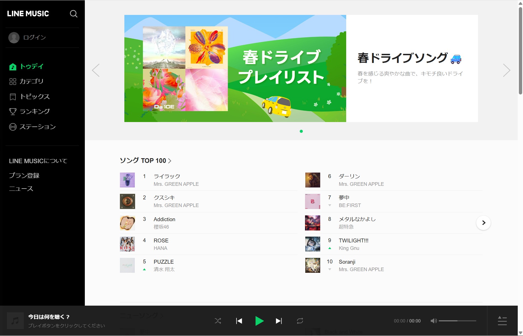
Task: Open song title ダーリン
Action: pyautogui.click(x=349, y=176)
